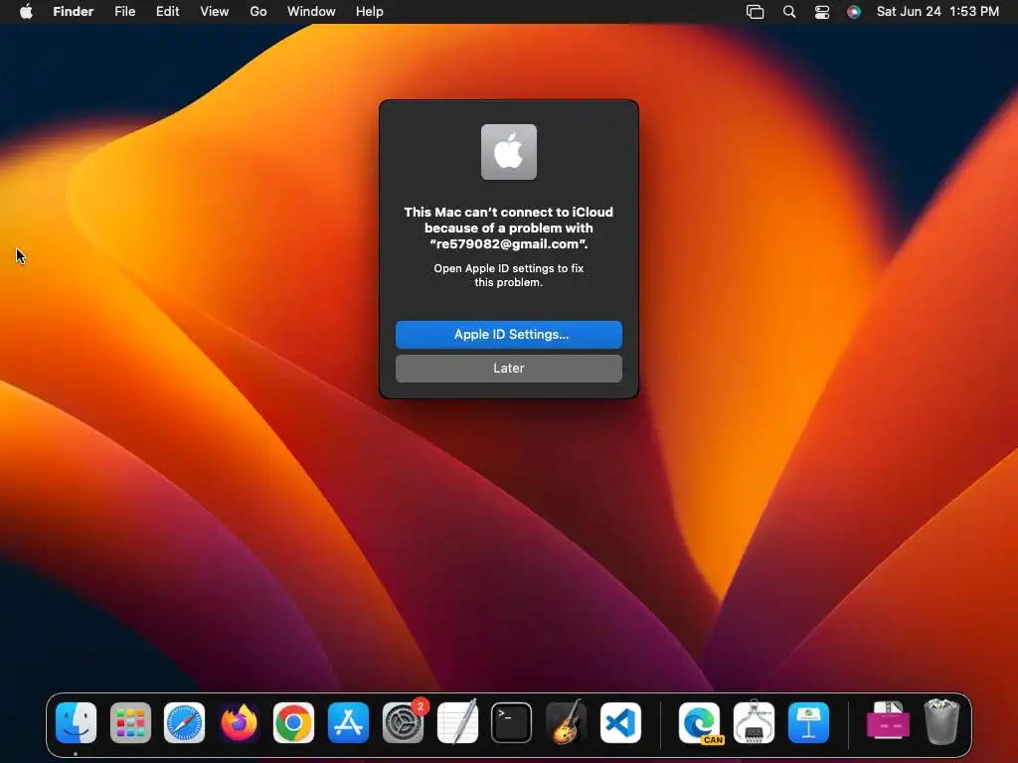Open the Edit menu
The image size is (1018, 763).
(x=167, y=12)
